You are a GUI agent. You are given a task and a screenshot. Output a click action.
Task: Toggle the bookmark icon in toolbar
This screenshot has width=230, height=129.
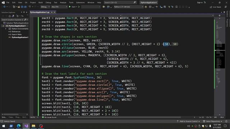[176, 7]
